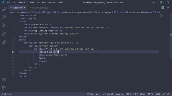Switch to the tailwind.config.js tab
The height and width of the screenshot is (96, 172).
coord(39,8)
